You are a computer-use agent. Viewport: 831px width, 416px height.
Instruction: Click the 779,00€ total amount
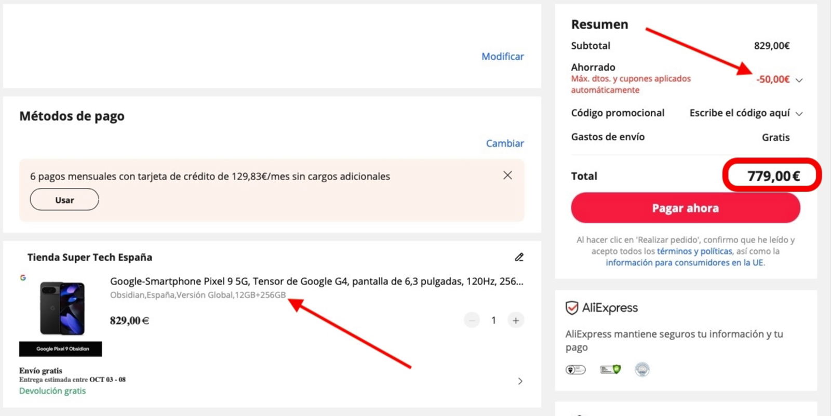(773, 176)
